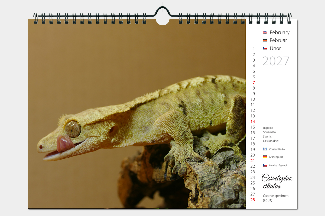
Task: Pick the red date 21
Action: pyautogui.click(x=253, y=161)
